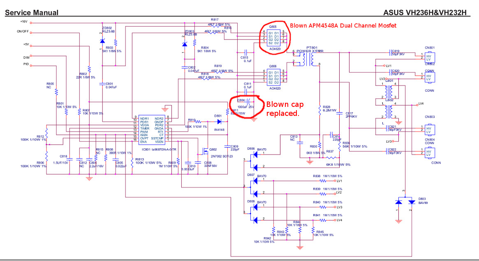
Task: Select the PT801 power transformer symbol
Action: [x=308, y=60]
